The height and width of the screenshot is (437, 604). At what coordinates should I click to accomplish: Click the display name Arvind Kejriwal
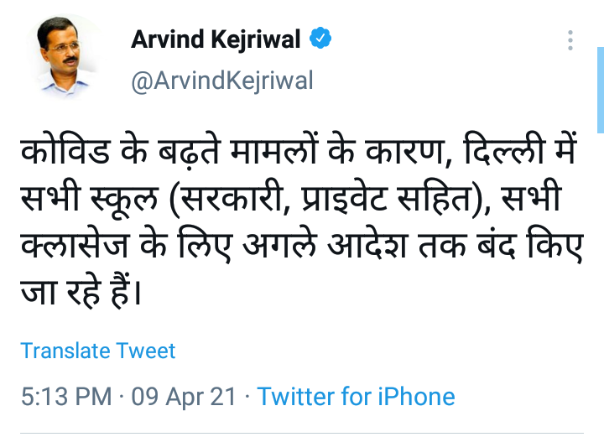pos(216,40)
